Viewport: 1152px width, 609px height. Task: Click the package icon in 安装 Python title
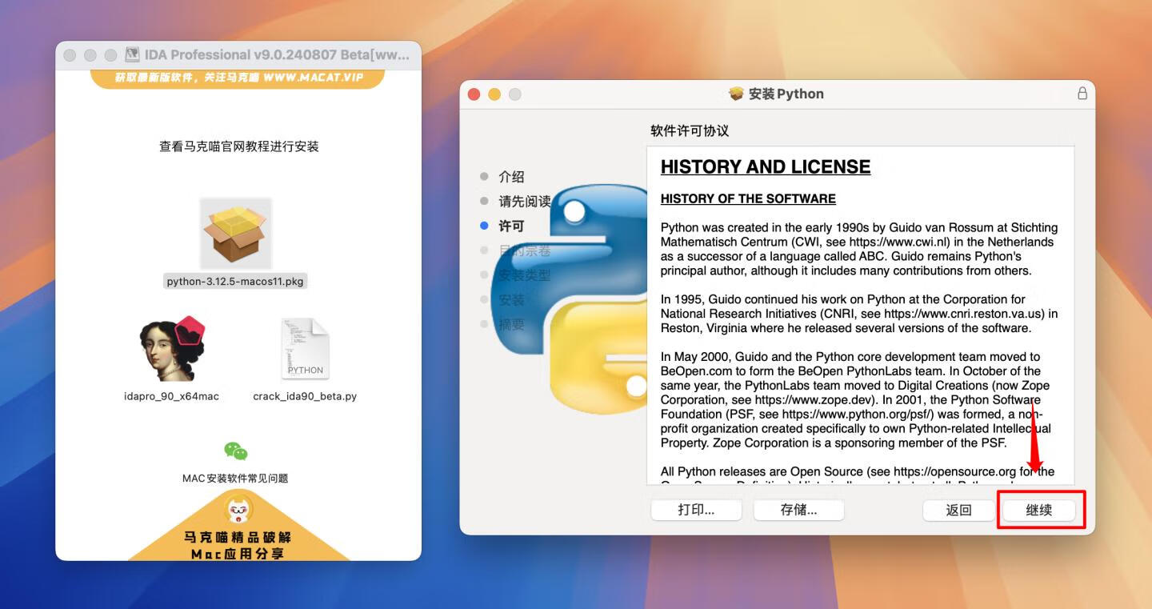tap(736, 94)
